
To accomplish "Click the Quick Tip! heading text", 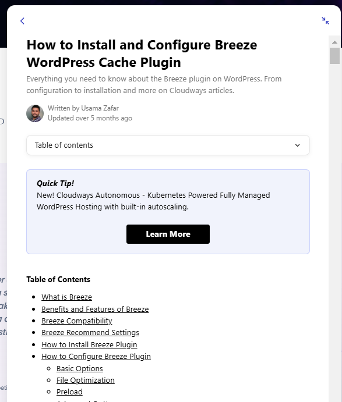I will pyautogui.click(x=55, y=184).
